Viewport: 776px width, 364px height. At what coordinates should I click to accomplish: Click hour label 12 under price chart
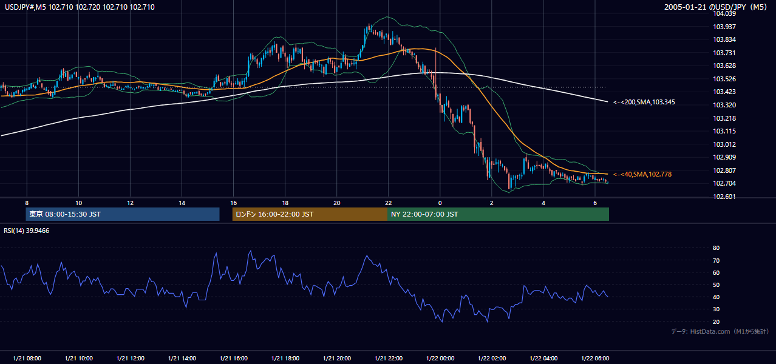pos(130,203)
